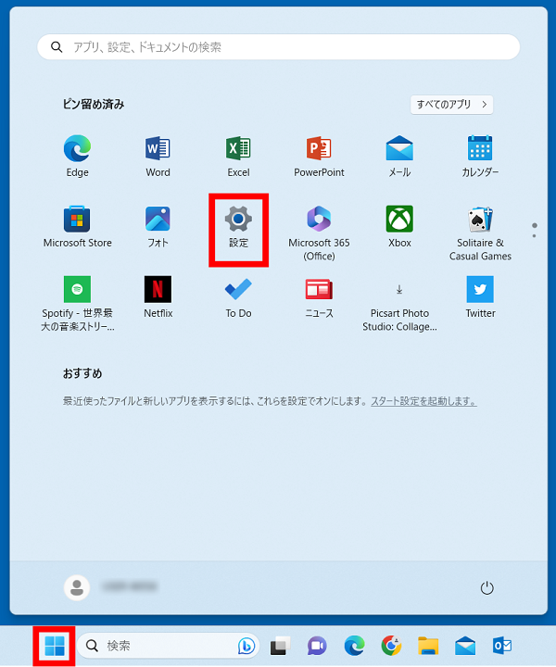Open the 設定 gear app

238,227
